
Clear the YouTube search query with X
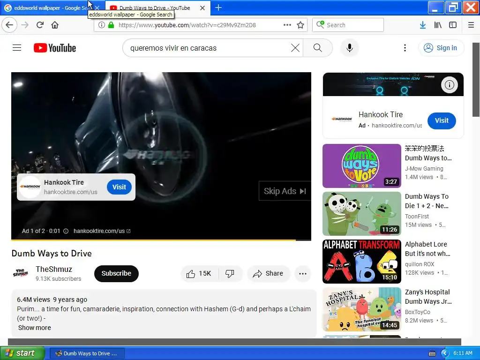tap(295, 48)
